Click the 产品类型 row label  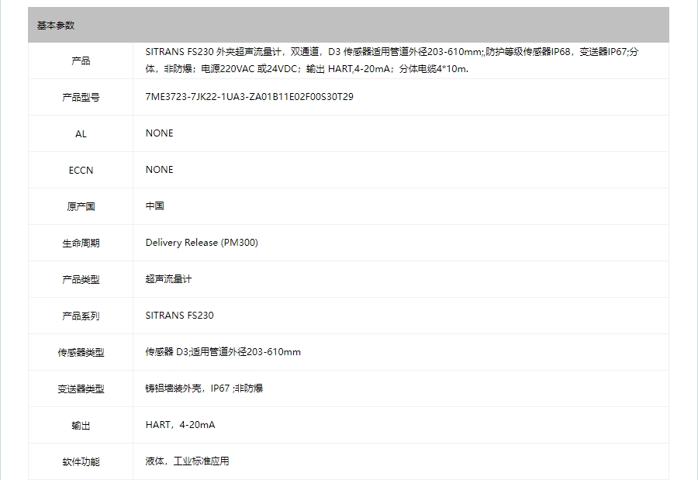point(81,280)
